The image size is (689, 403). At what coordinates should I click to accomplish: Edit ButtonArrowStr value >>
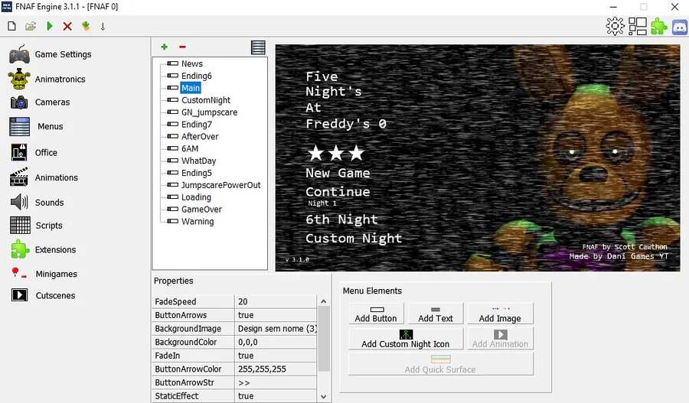coord(276,383)
